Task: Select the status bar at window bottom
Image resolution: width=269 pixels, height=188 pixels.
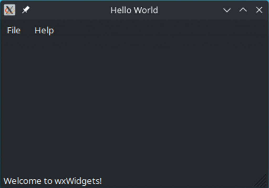Action: (134, 181)
